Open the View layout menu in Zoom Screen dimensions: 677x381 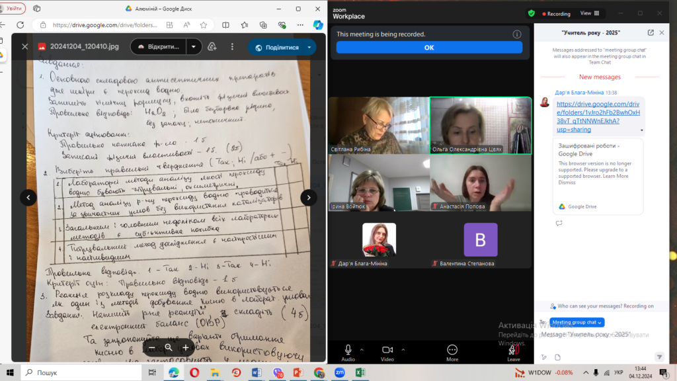(589, 13)
